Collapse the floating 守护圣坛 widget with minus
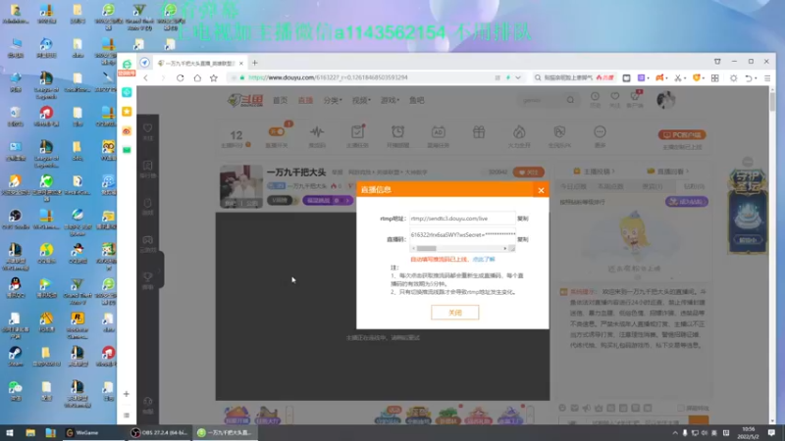 click(748, 162)
